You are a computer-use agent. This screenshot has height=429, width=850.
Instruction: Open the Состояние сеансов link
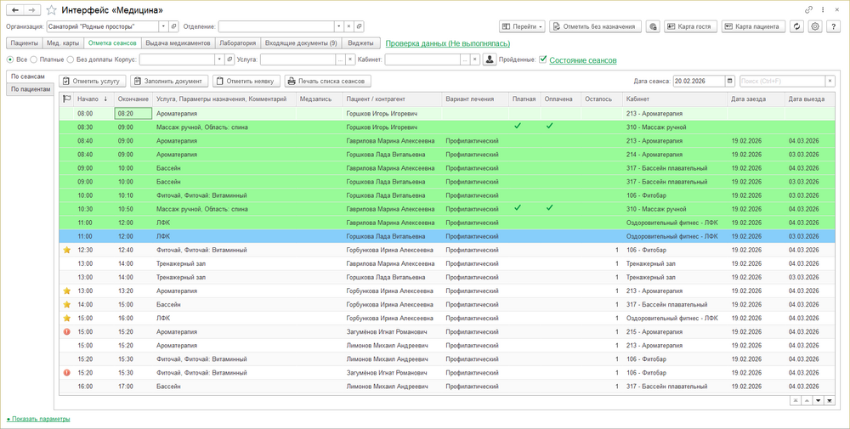point(582,60)
